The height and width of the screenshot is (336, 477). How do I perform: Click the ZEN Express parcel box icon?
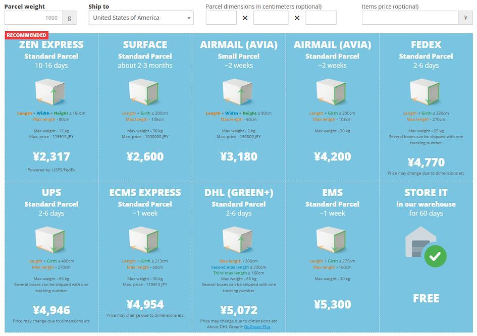click(51, 92)
